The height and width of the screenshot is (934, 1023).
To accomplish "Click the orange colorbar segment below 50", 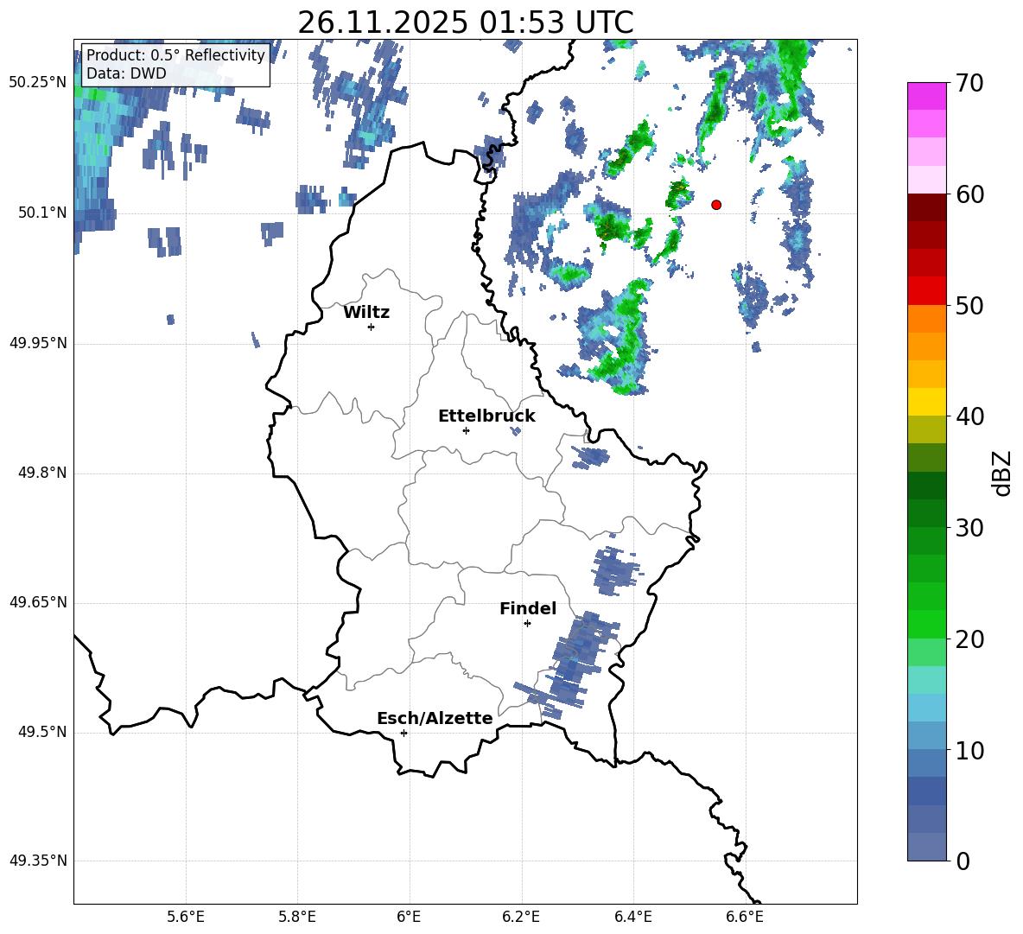I will pos(927,319).
